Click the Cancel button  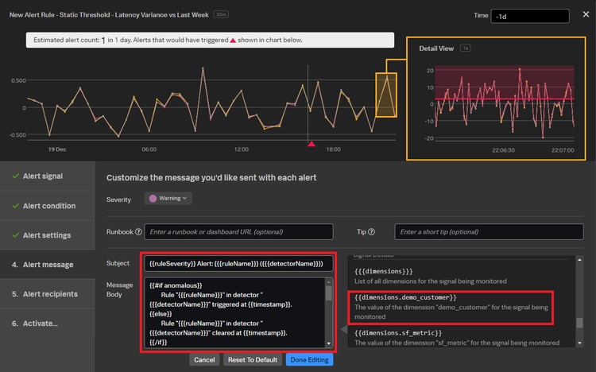point(204,359)
